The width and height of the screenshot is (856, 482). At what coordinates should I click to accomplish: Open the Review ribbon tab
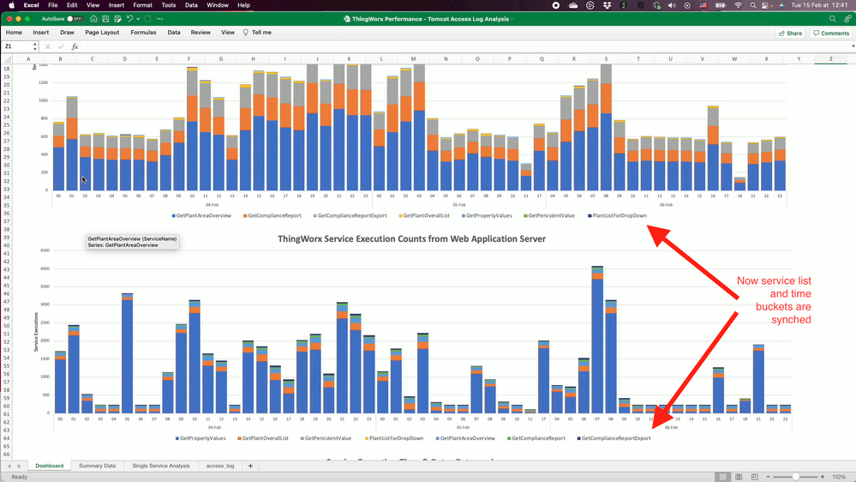coord(201,33)
